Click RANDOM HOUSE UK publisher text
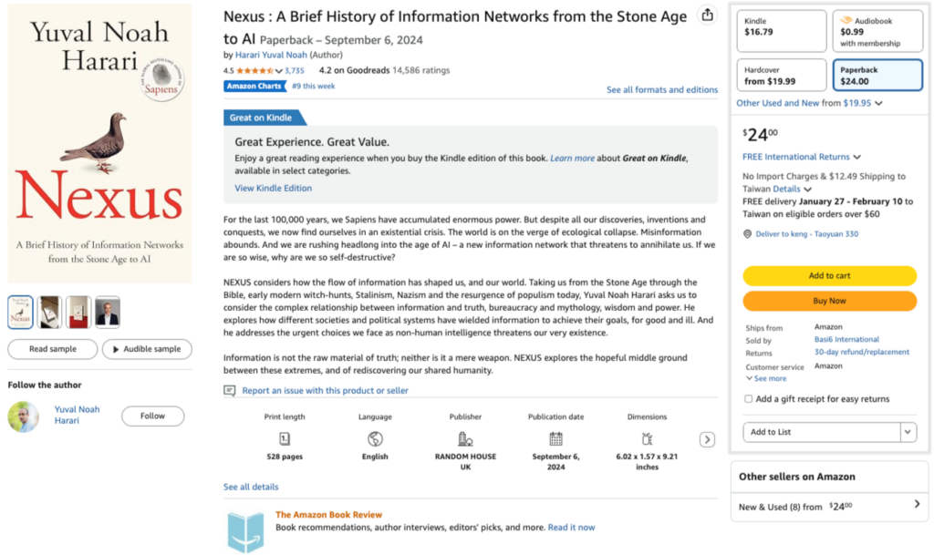 (x=465, y=462)
